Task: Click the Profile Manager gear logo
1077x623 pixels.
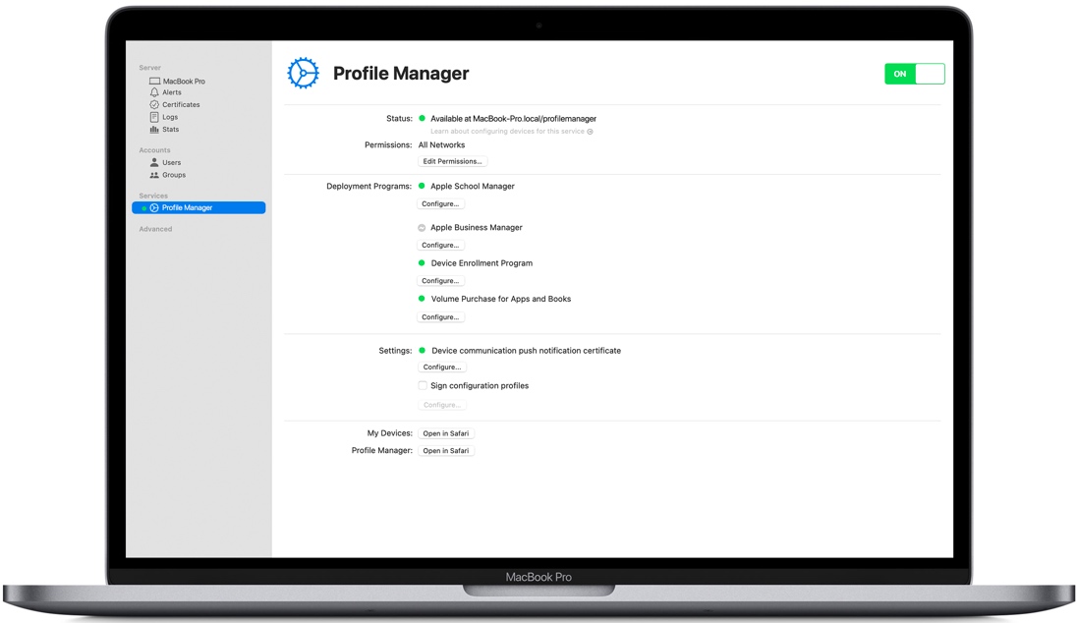Action: coord(303,73)
